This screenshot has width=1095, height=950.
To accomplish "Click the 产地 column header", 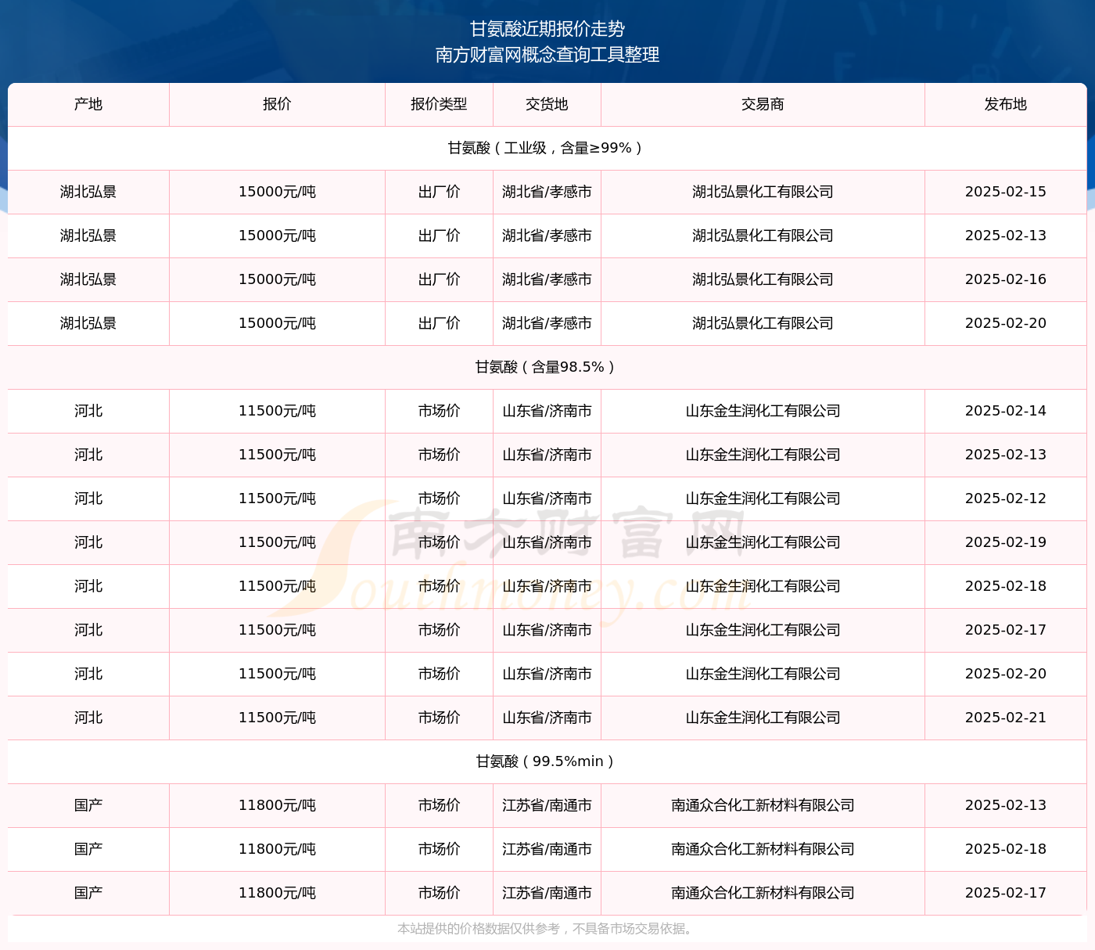I will click(x=88, y=104).
